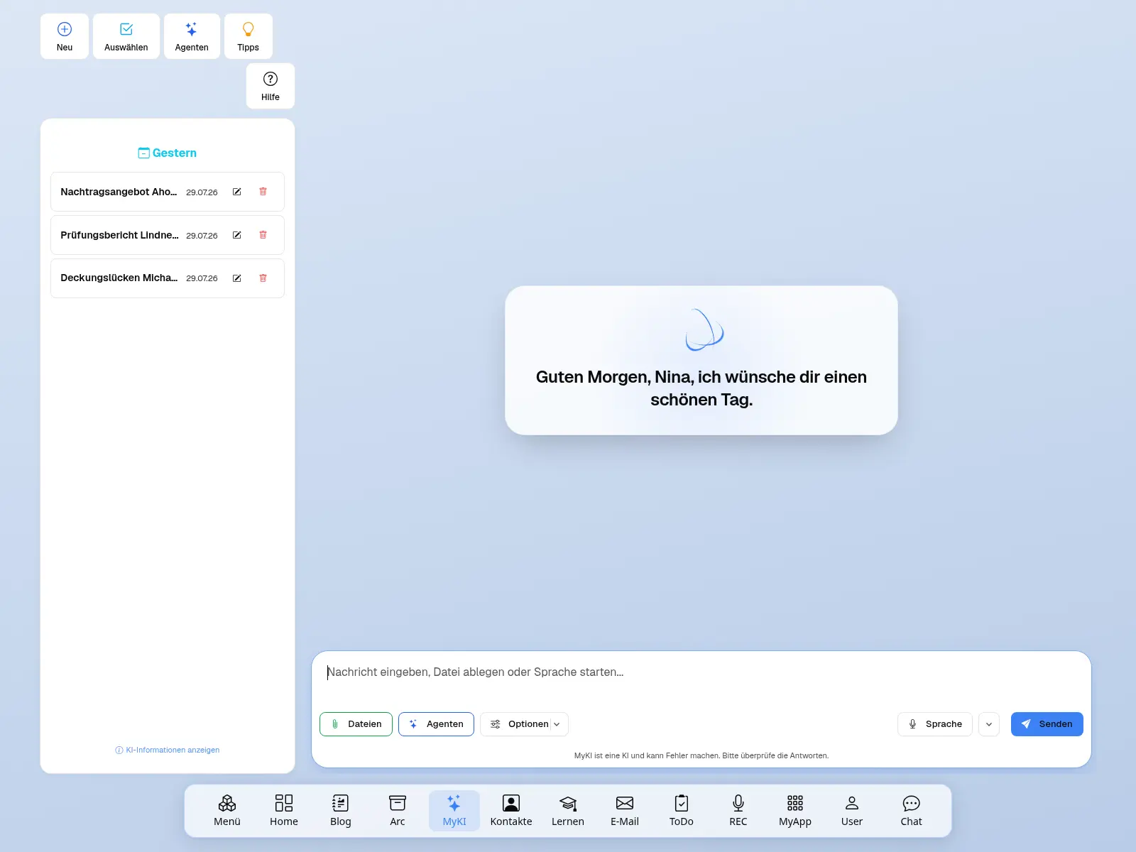This screenshot has width=1136, height=852.
Task: Open Kontakte in the dock
Action: [x=511, y=811]
